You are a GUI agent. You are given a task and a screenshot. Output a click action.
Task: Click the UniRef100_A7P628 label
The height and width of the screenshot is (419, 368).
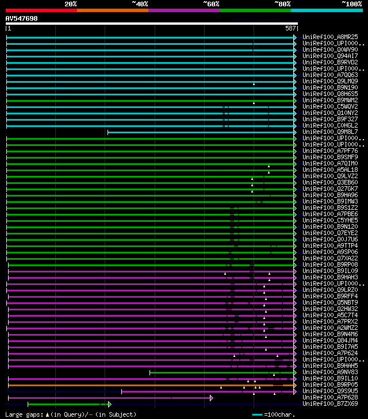330,398
